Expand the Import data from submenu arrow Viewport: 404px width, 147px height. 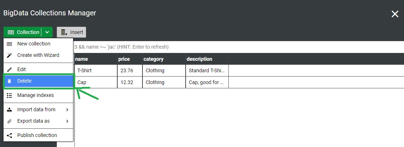click(67, 109)
